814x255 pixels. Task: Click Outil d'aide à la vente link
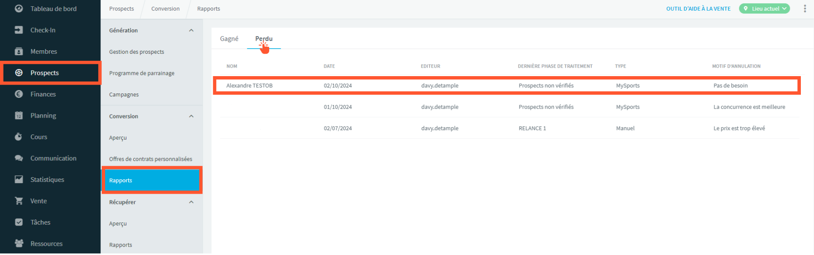(698, 8)
